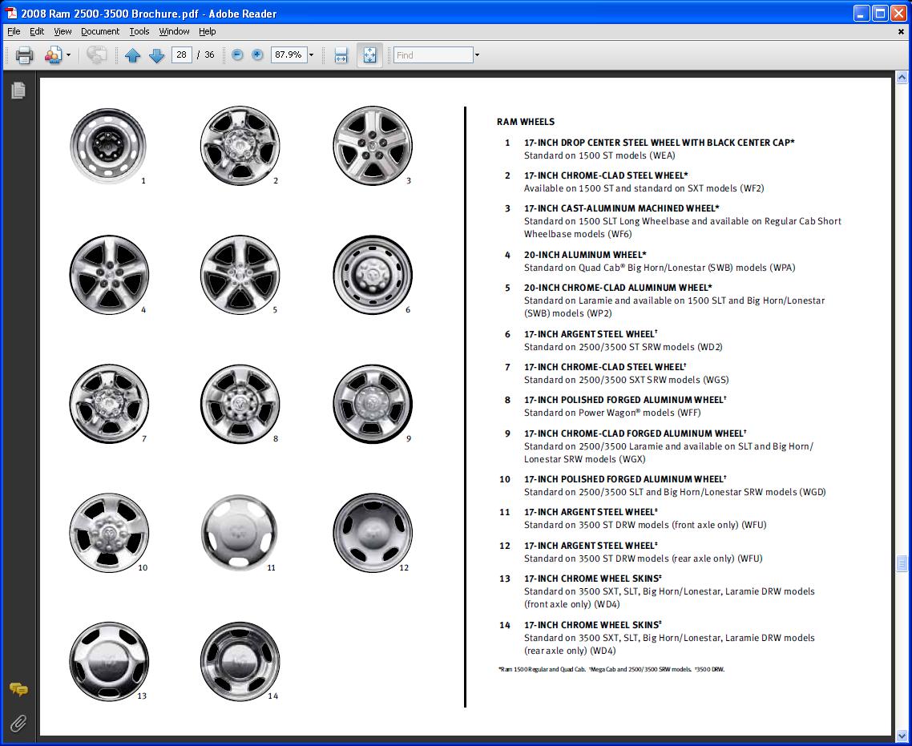
Task: Go to previous page with up arrow
Action: click(133, 55)
